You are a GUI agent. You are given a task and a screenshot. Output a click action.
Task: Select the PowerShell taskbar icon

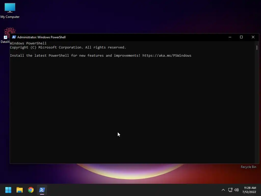click(x=42, y=190)
